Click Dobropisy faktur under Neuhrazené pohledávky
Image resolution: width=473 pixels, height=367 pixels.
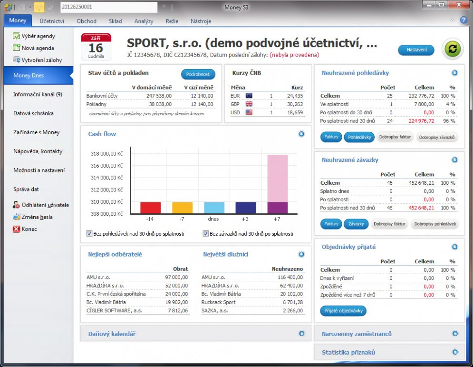pos(395,137)
